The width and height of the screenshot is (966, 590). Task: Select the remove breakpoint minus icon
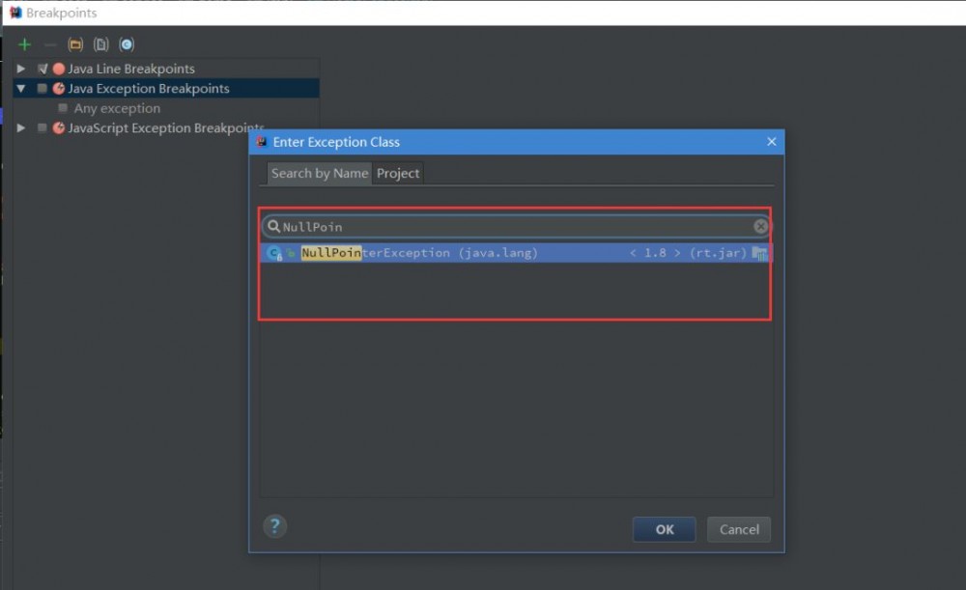pyautogui.click(x=49, y=43)
